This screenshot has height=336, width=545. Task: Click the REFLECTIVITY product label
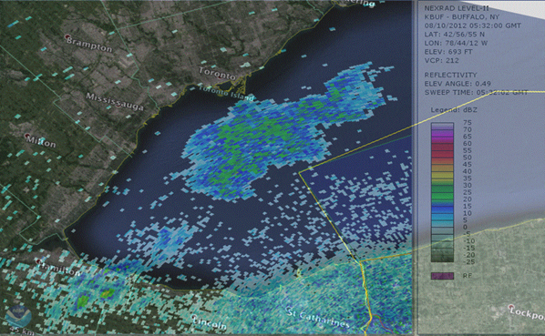coord(451,75)
